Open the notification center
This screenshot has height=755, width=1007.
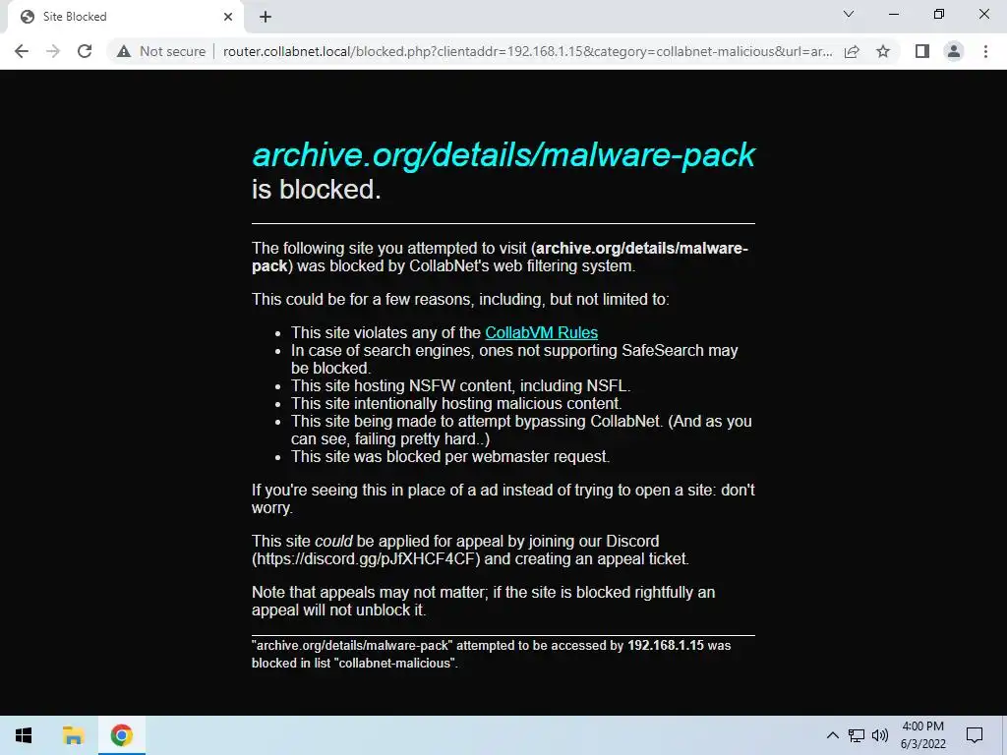click(975, 735)
